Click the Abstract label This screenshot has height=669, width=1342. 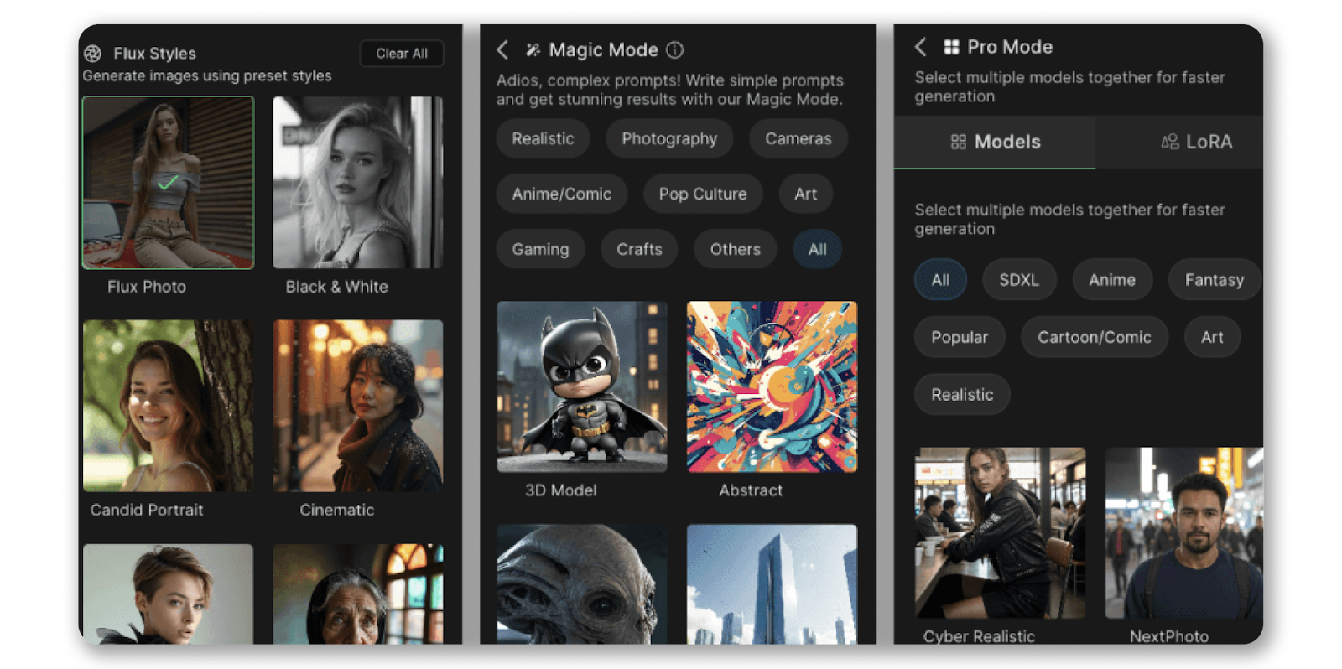click(x=751, y=490)
